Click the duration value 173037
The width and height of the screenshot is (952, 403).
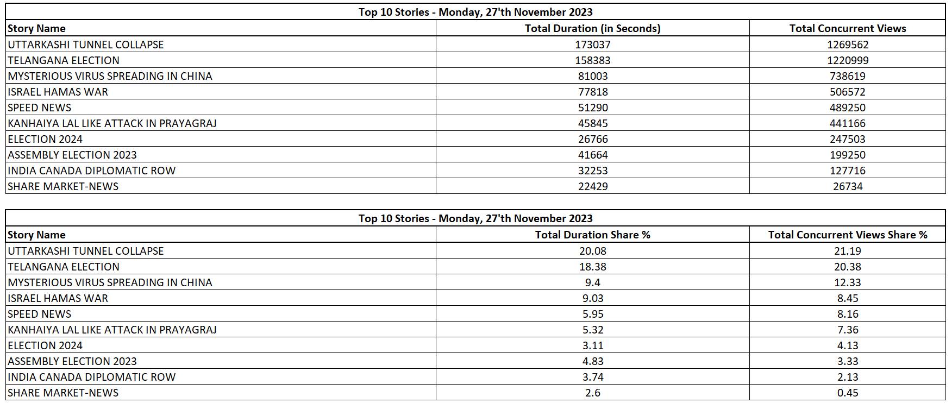tap(592, 45)
